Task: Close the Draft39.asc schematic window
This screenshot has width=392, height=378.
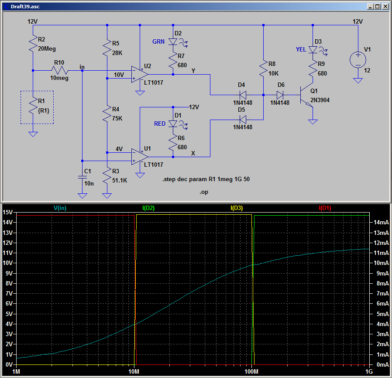Action: tap(385, 7)
